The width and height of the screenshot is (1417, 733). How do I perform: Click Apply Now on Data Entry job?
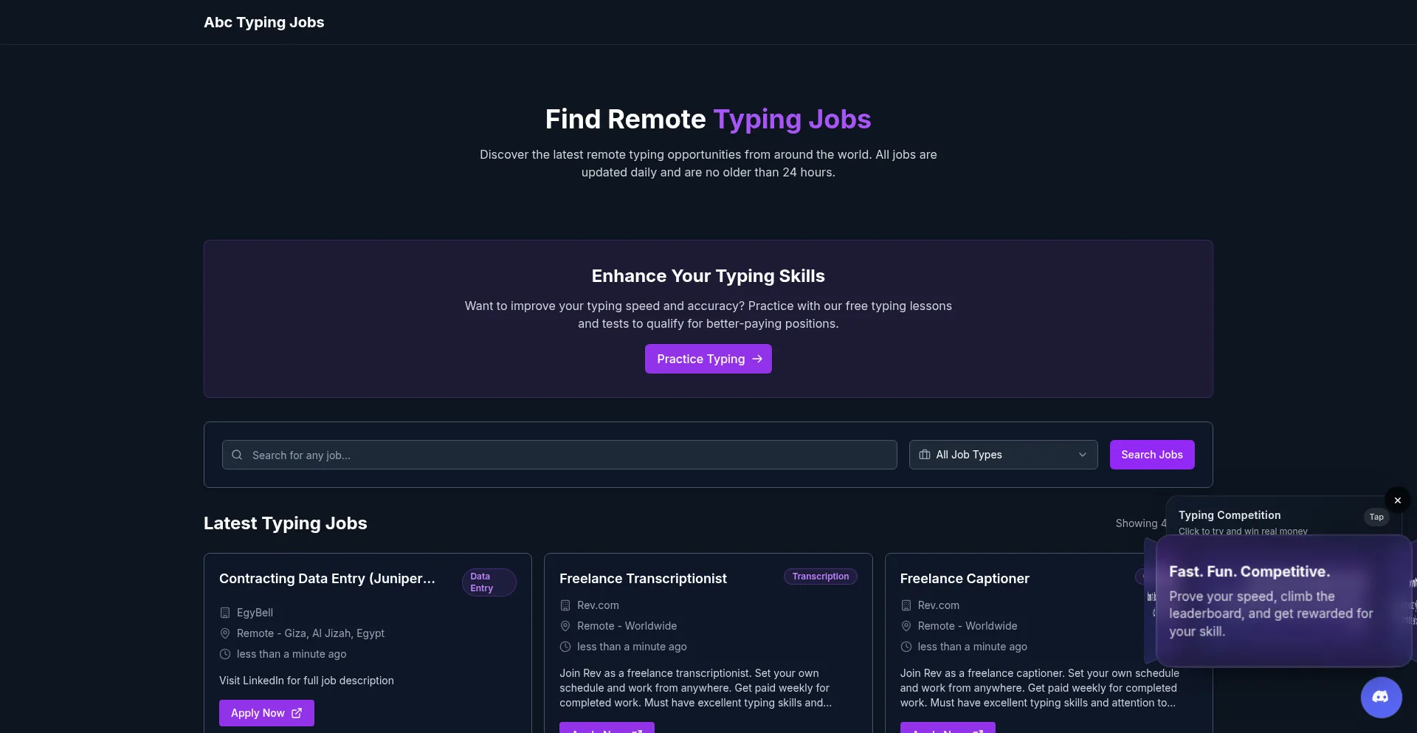coord(266,713)
